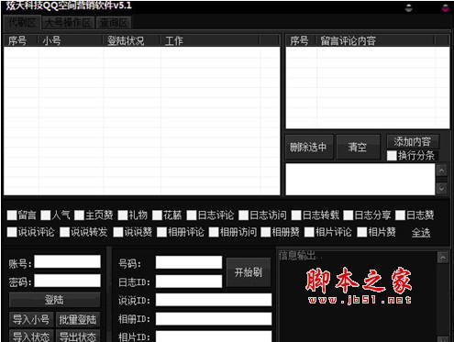Click into the 说说ID field
The width and height of the screenshot is (454, 342).
pyautogui.click(x=214, y=300)
